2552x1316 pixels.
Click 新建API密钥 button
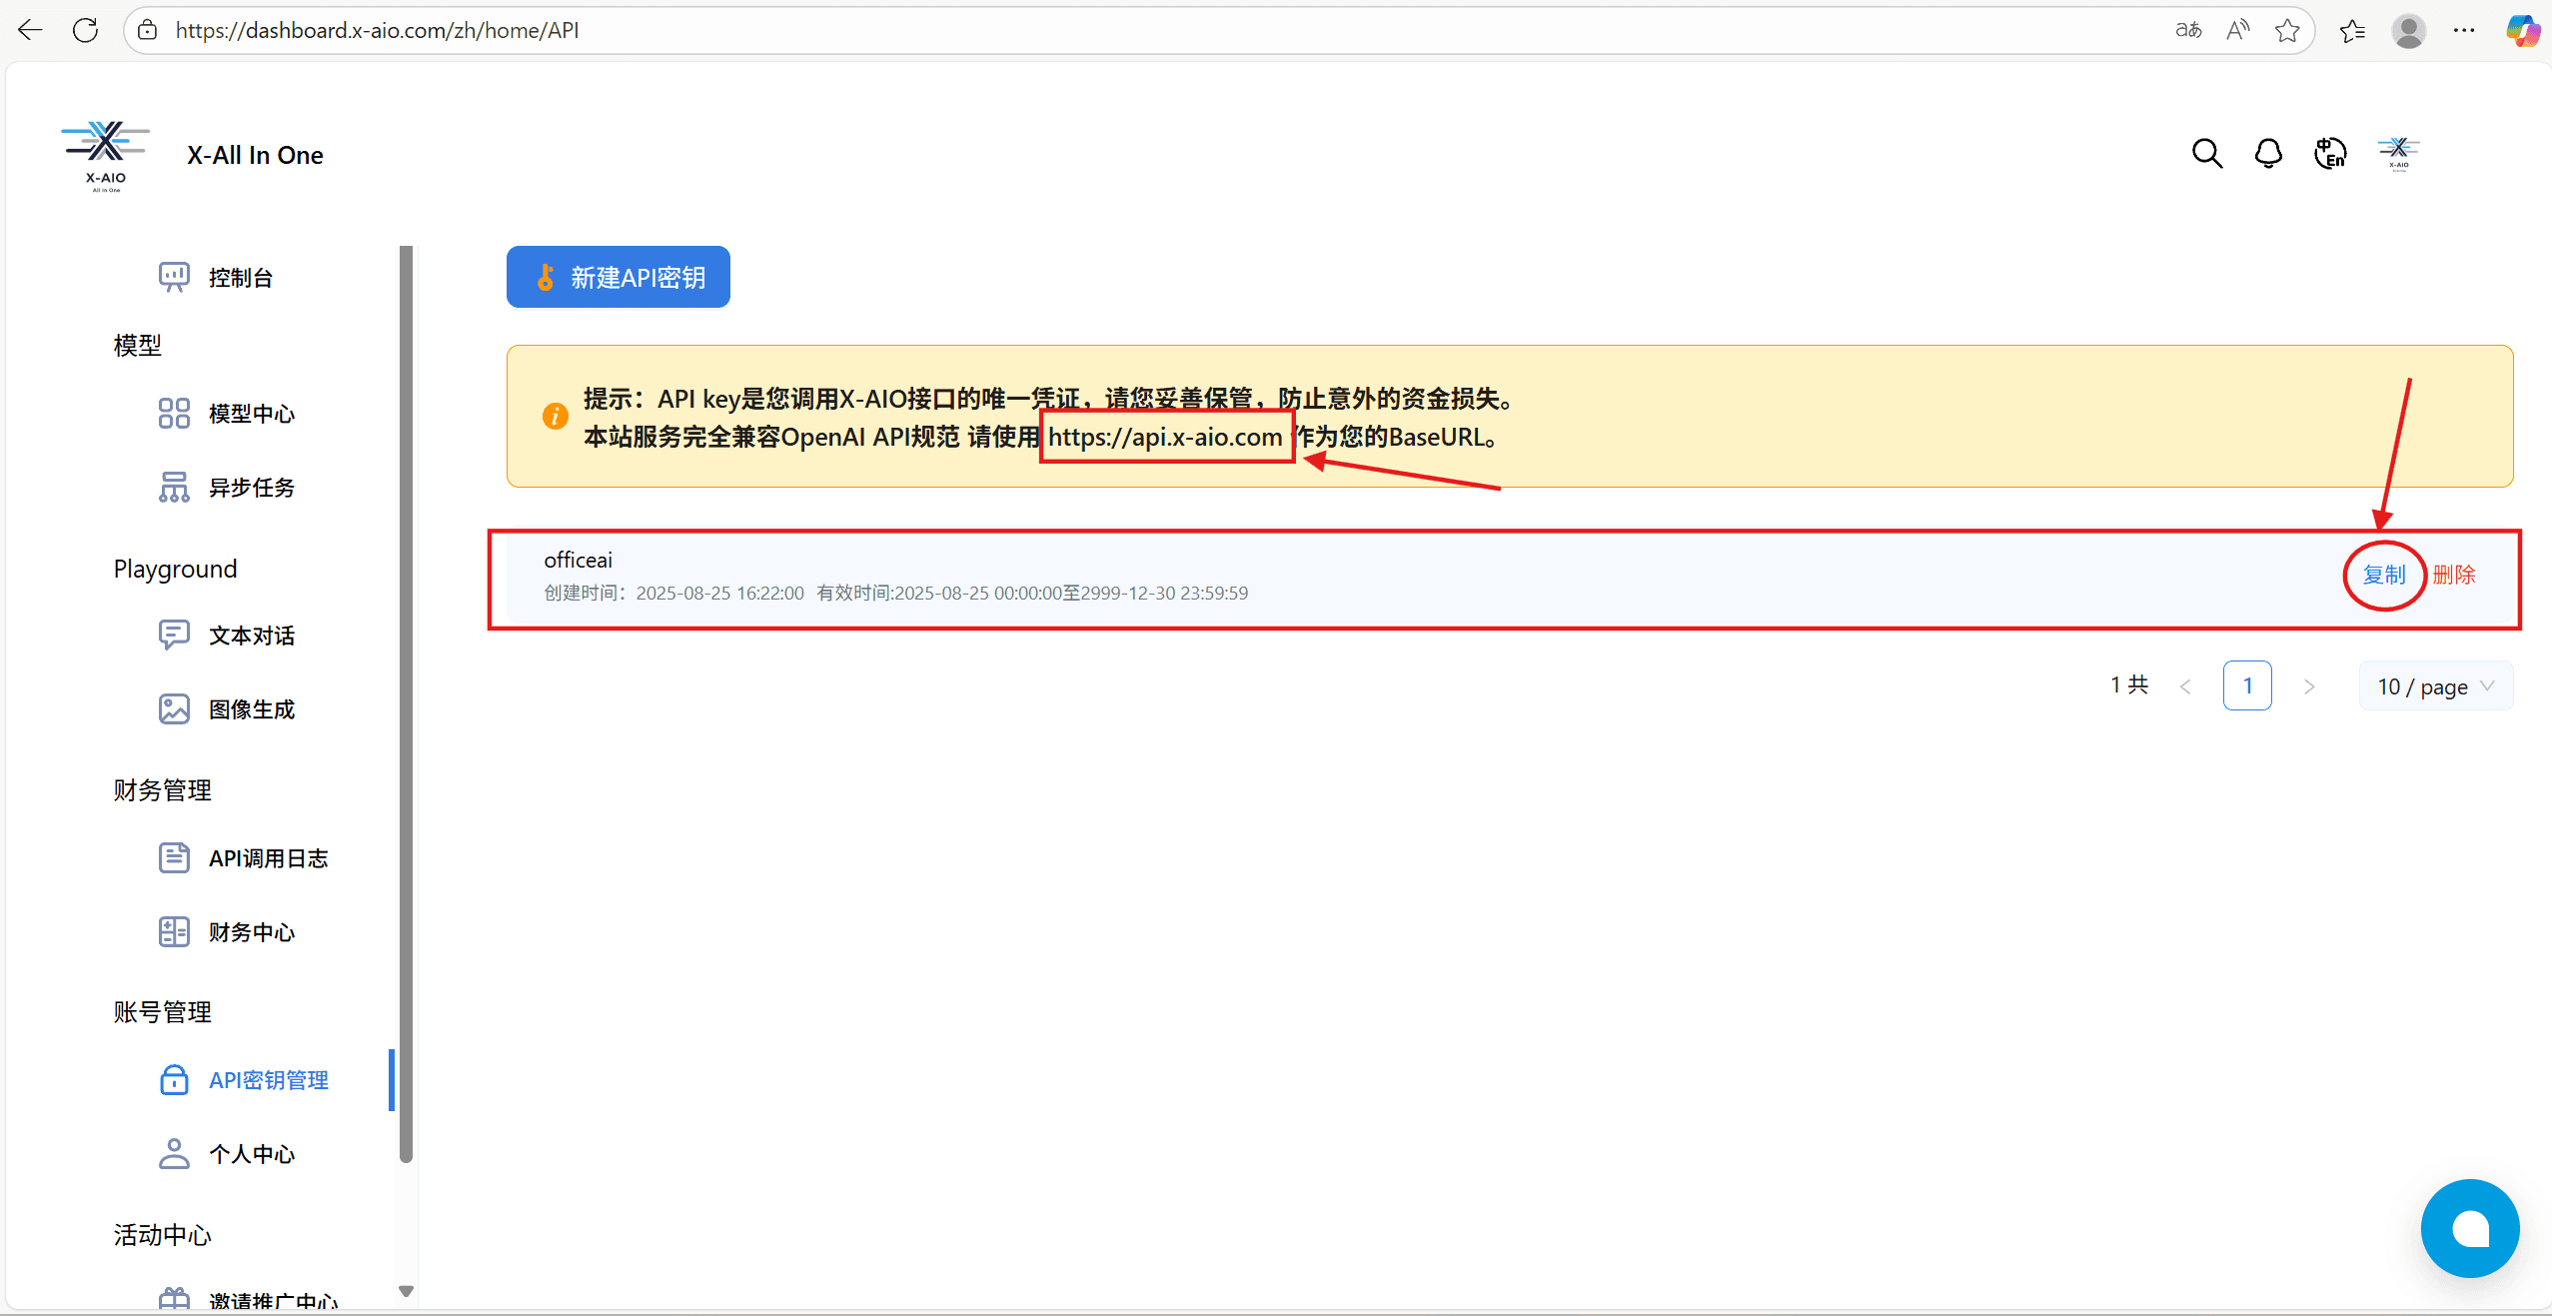[618, 277]
